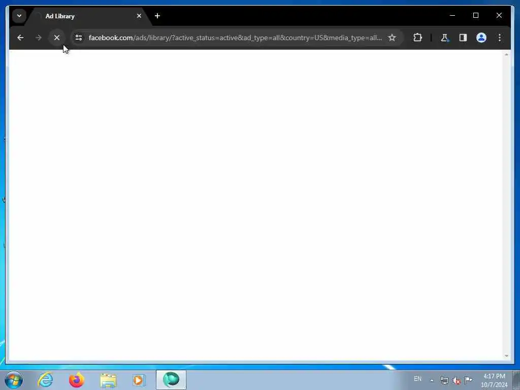The height and width of the screenshot is (390, 520).
Task: Open Windows Explorer from taskbar
Action: pyautogui.click(x=108, y=380)
